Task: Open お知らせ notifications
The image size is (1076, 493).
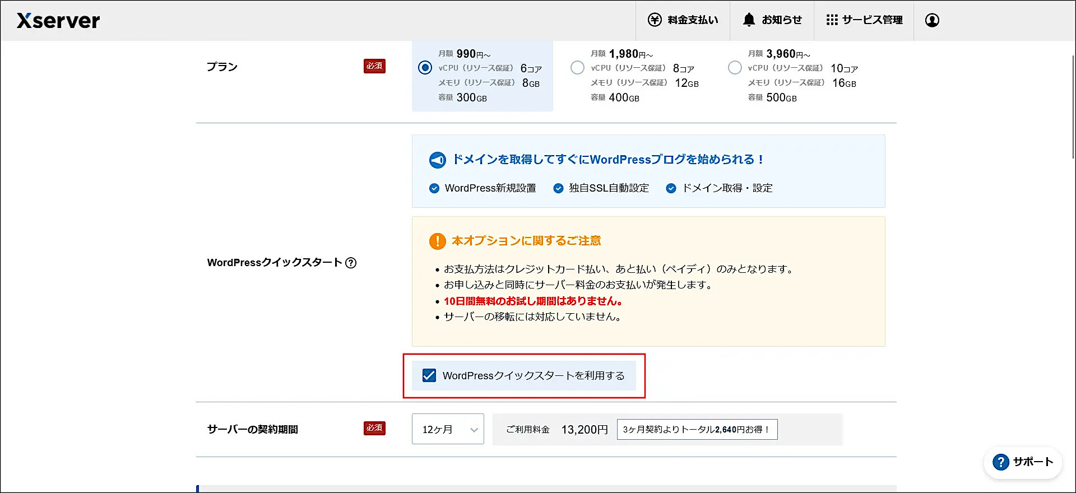Action: 772,20
